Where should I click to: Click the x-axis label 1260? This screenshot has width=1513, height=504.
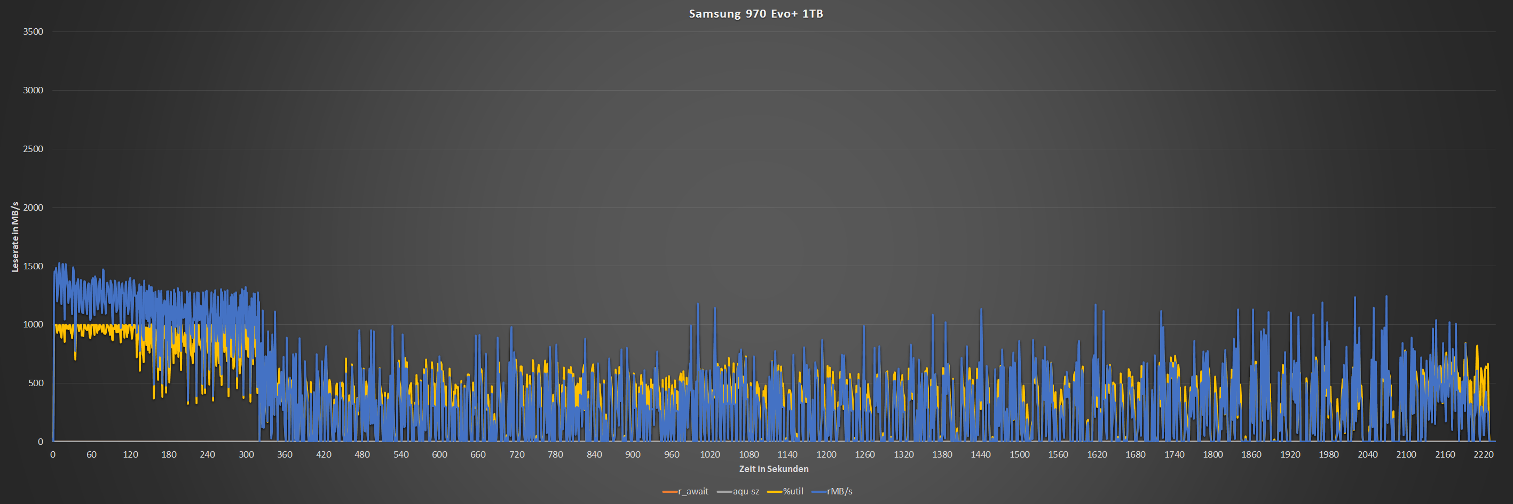tap(865, 455)
